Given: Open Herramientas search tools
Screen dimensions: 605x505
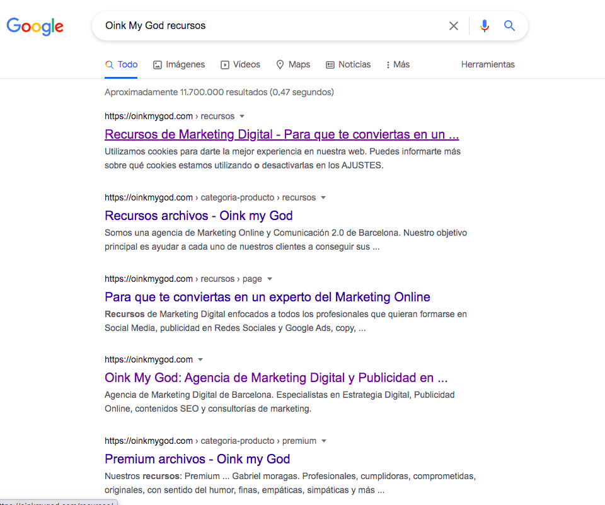Looking at the screenshot, I should (488, 64).
